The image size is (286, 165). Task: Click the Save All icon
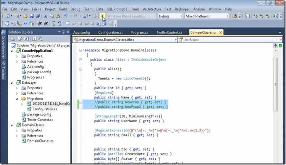(37, 16)
